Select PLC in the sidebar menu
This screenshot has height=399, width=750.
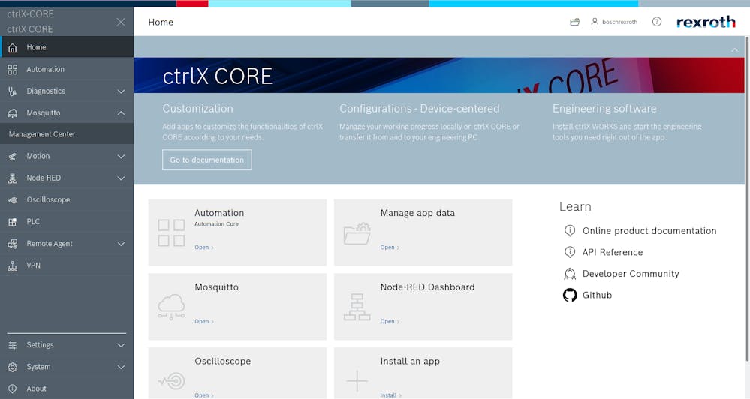click(x=67, y=222)
